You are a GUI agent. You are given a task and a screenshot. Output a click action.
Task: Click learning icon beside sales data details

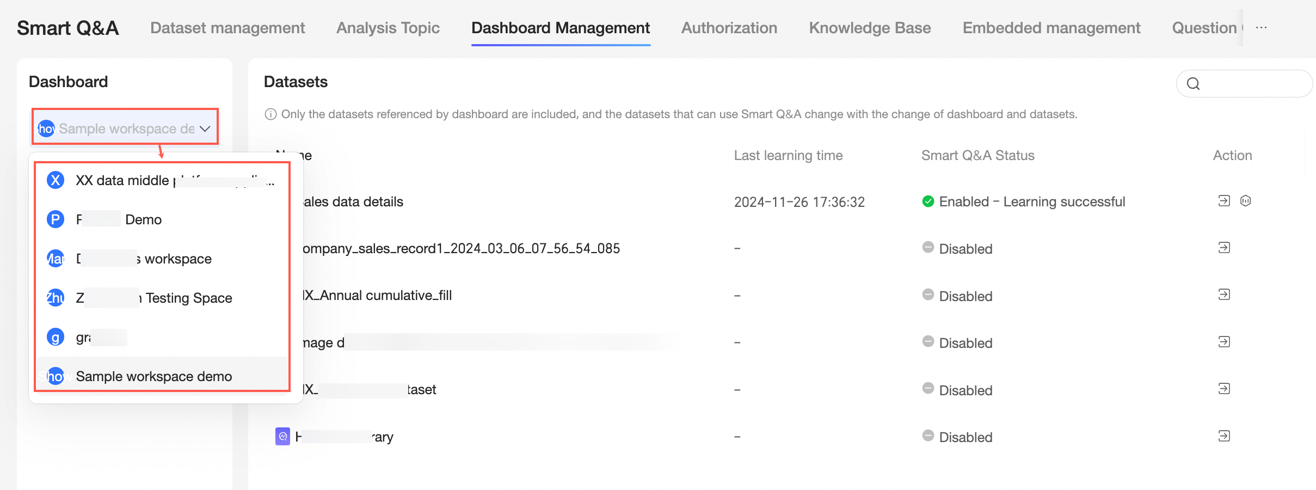coord(1246,201)
